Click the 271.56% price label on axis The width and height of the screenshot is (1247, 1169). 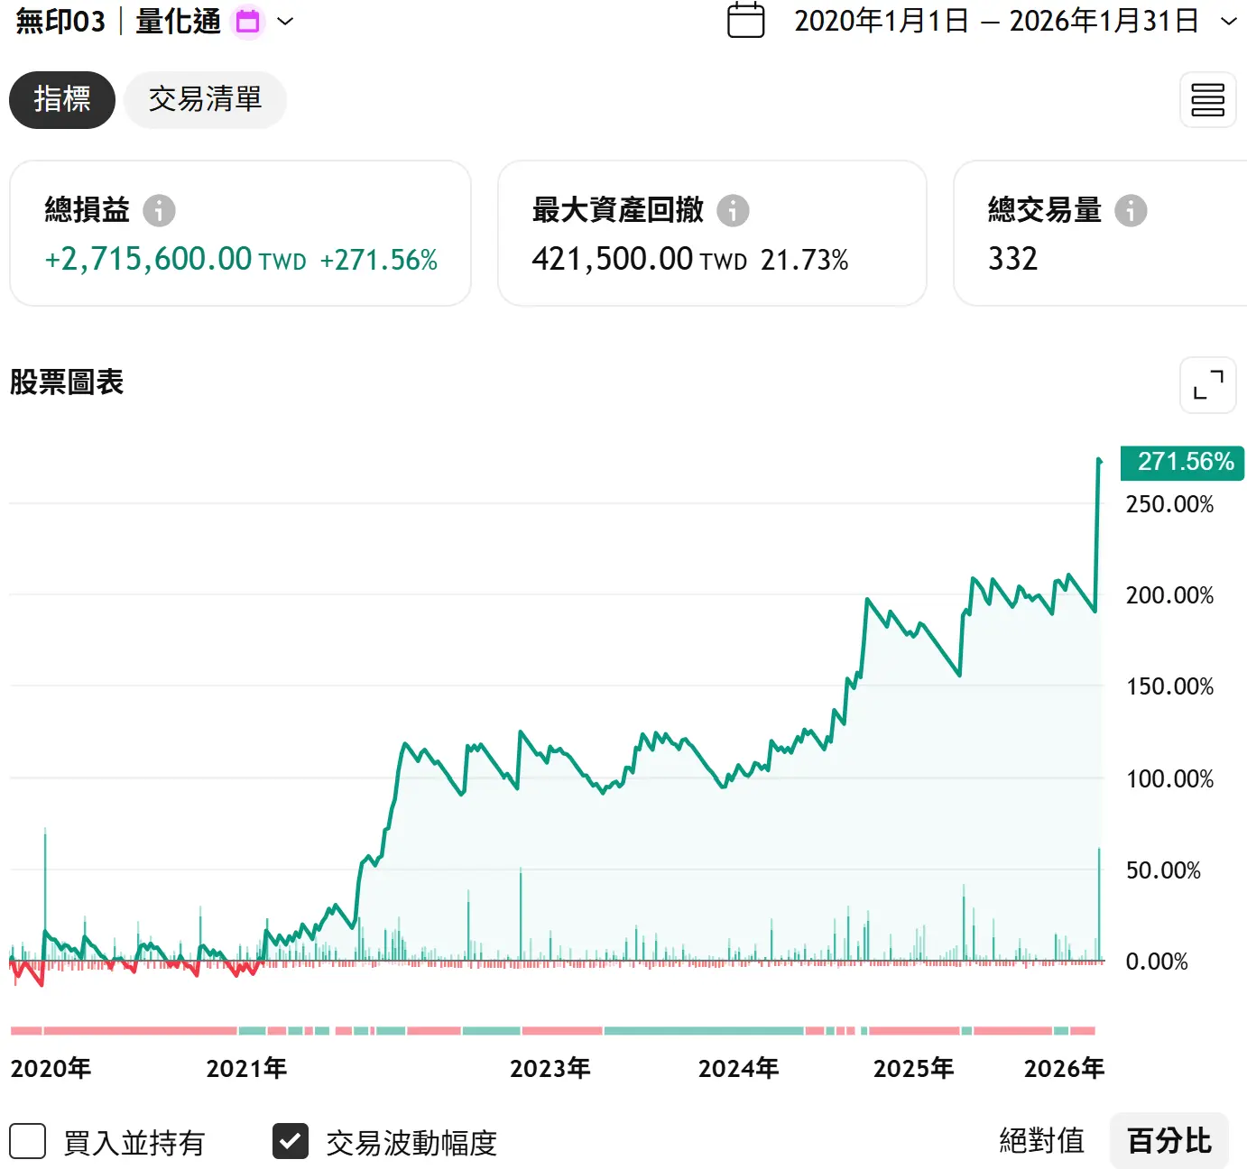[1183, 462]
